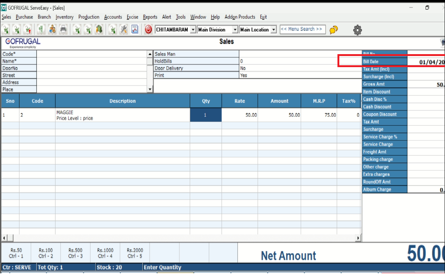Open the wrench and screwdriver tools icon
The image size is (445, 280).
[x=124, y=29]
